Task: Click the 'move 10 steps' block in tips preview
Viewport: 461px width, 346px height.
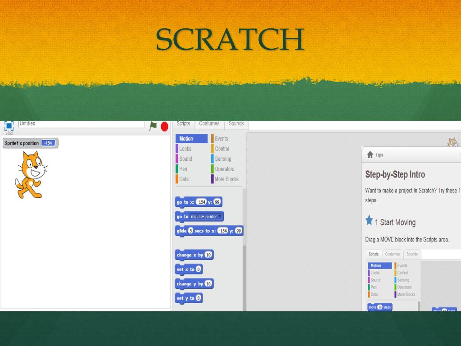Action: (380, 307)
